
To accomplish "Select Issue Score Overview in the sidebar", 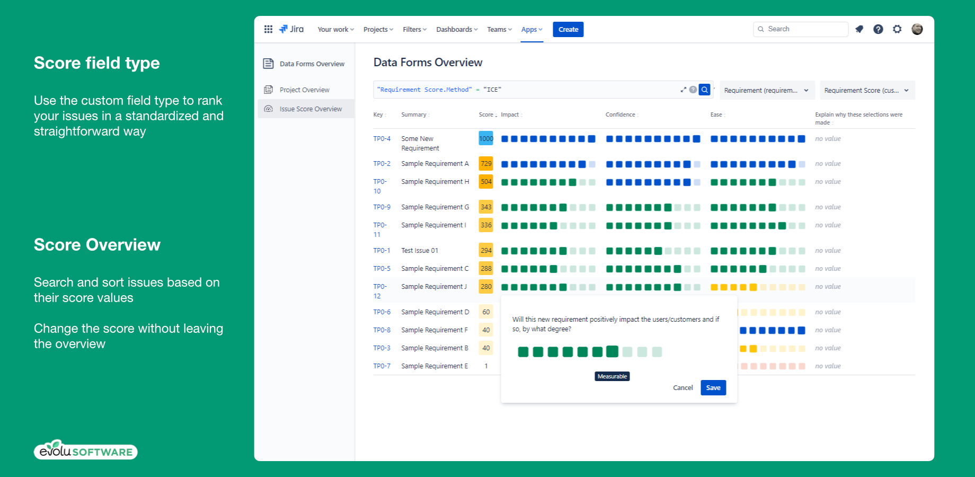I will tap(306, 109).
